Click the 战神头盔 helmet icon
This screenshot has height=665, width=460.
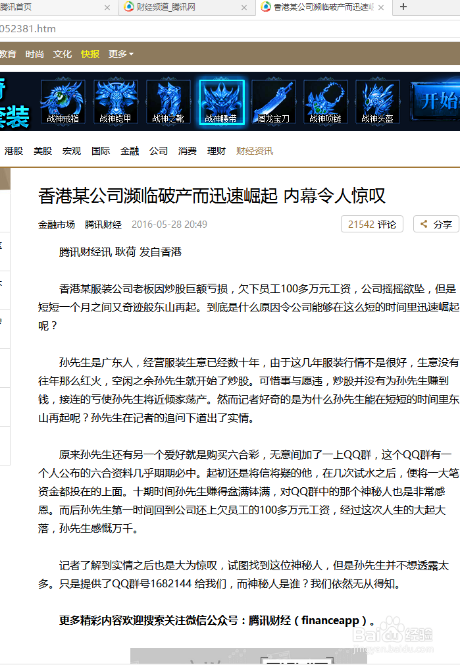click(x=378, y=102)
